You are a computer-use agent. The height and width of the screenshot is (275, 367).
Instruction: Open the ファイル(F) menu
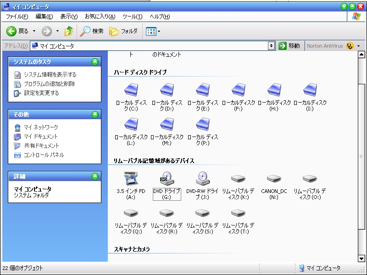pyautogui.click(x=17, y=16)
